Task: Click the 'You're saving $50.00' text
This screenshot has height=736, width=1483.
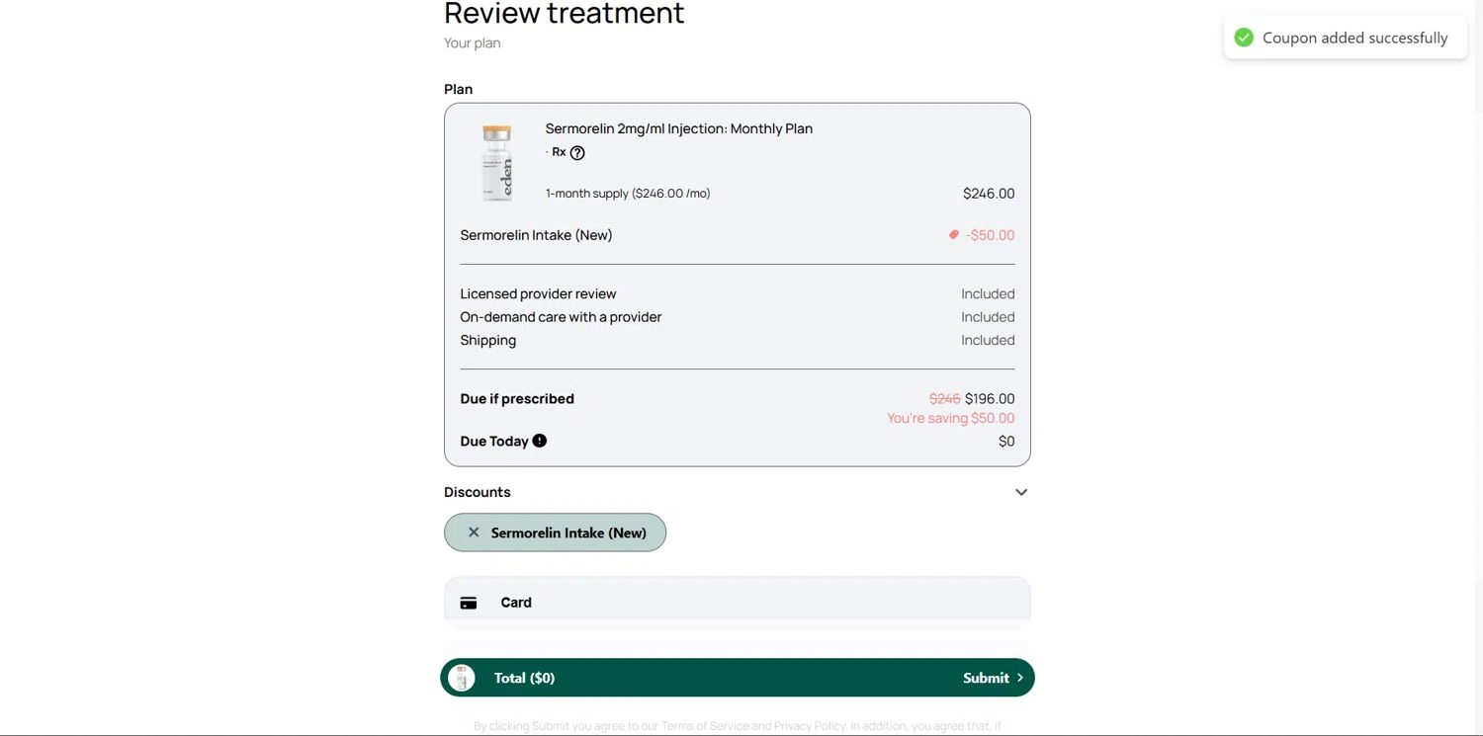Action: tap(950, 418)
